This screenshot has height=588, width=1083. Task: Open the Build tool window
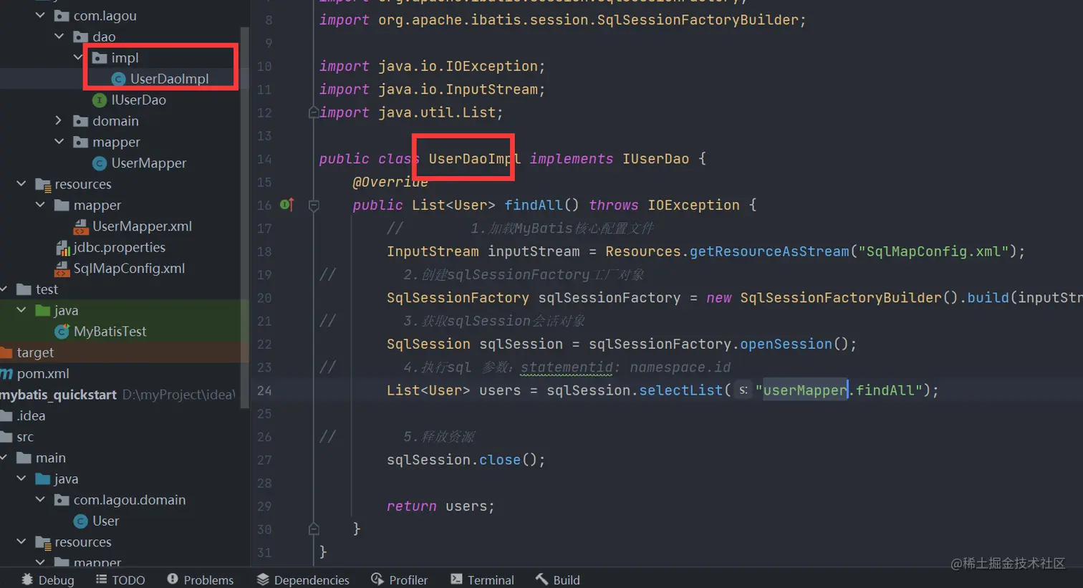[558, 579]
